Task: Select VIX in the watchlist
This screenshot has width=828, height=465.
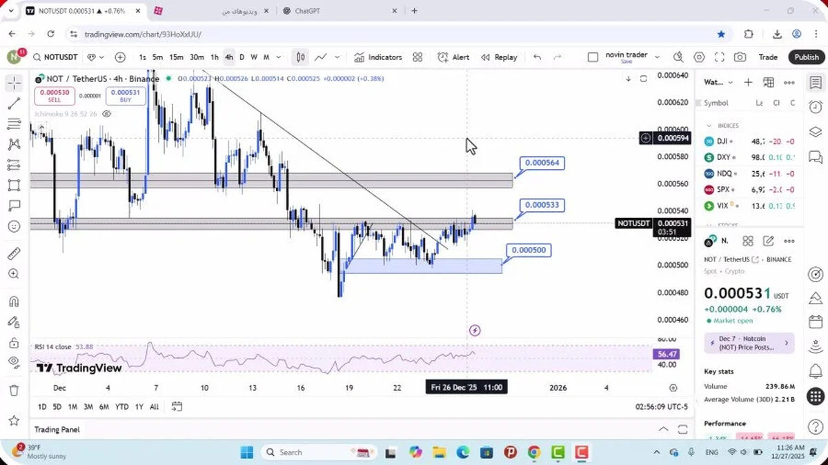Action: click(x=750, y=206)
